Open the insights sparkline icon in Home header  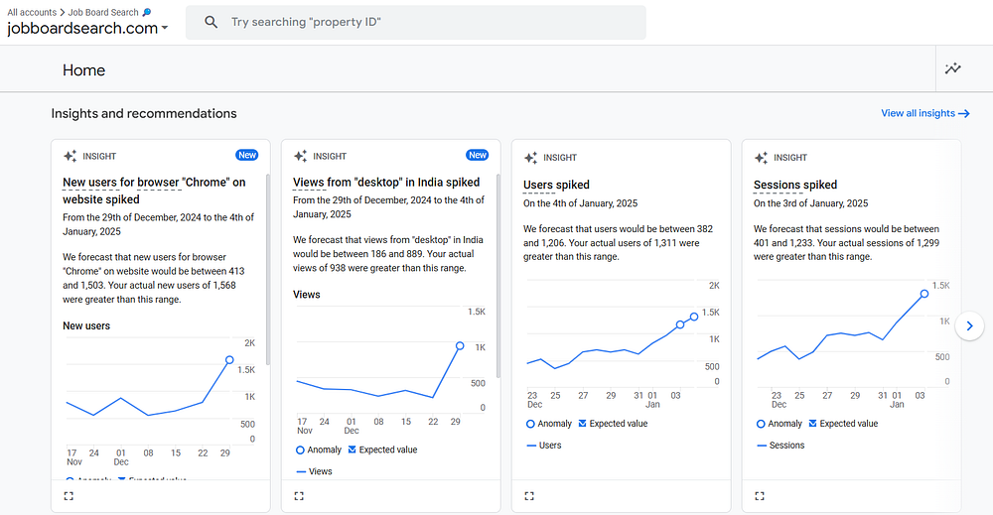click(953, 68)
